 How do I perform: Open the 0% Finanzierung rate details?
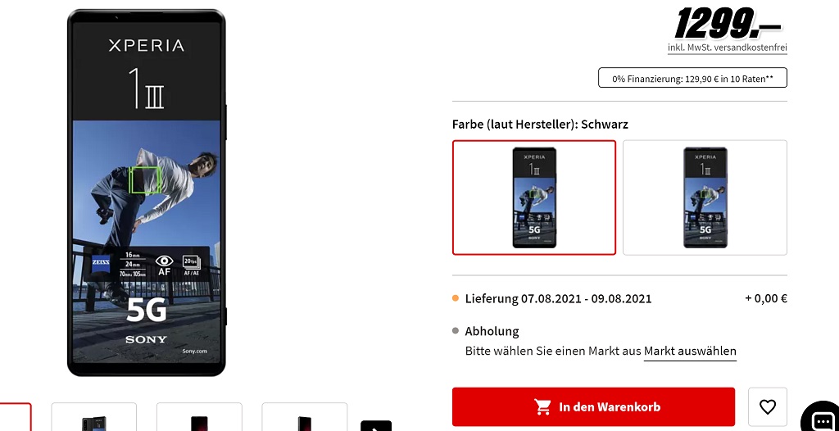pos(692,78)
